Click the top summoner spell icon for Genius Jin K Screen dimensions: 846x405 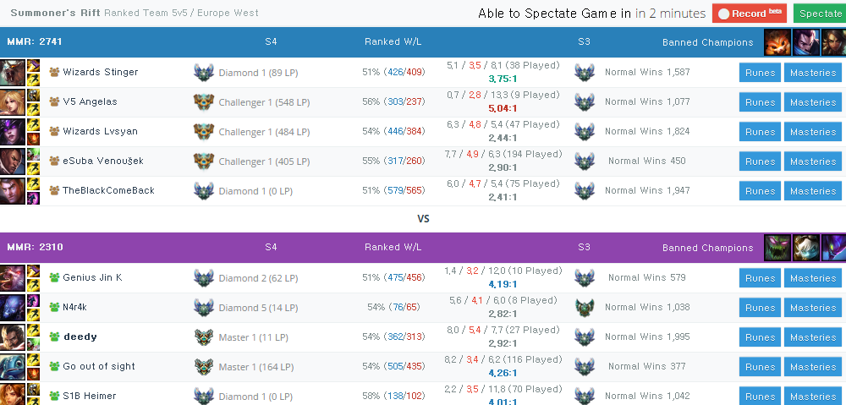(33, 271)
